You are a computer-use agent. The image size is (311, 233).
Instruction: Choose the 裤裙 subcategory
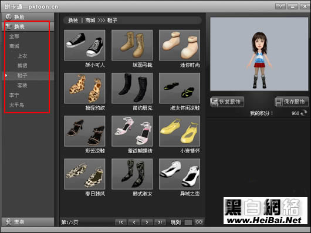tap(22, 66)
